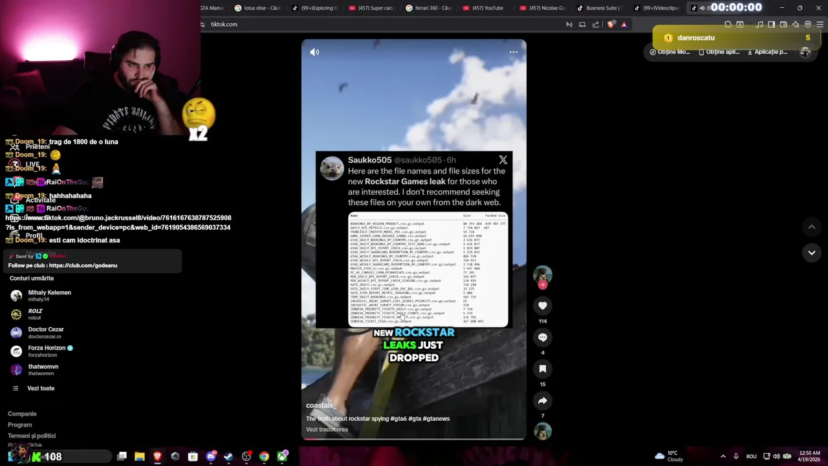Open the profile avatar near Aplicație button

tap(805, 52)
